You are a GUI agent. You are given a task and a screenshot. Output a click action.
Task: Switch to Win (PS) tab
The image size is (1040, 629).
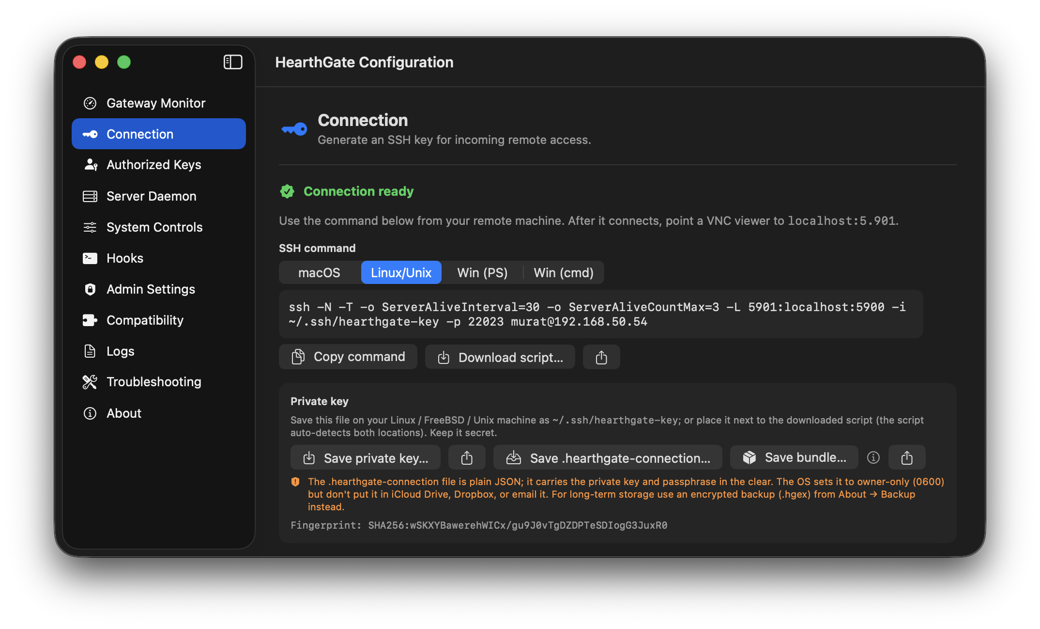pyautogui.click(x=482, y=272)
